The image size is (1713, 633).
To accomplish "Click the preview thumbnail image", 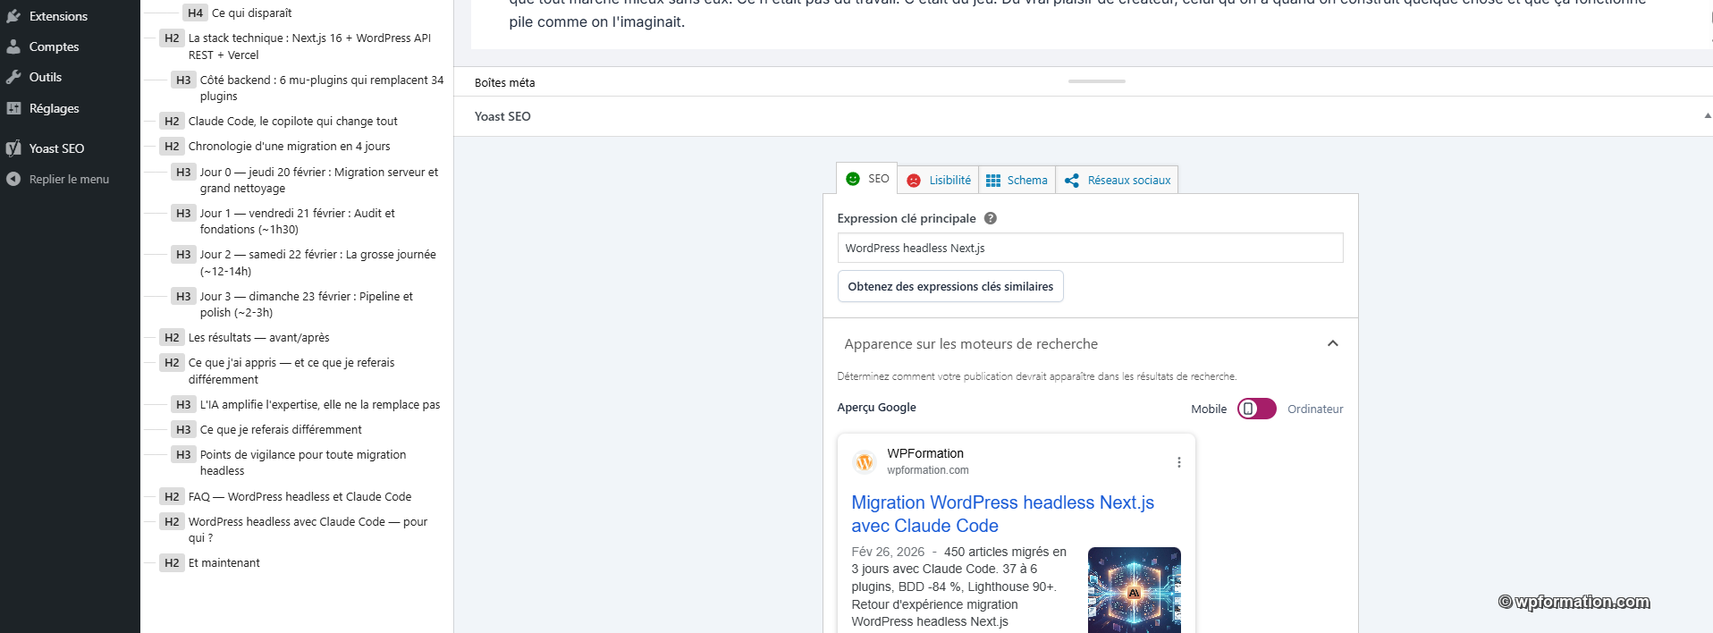I will click(1135, 590).
